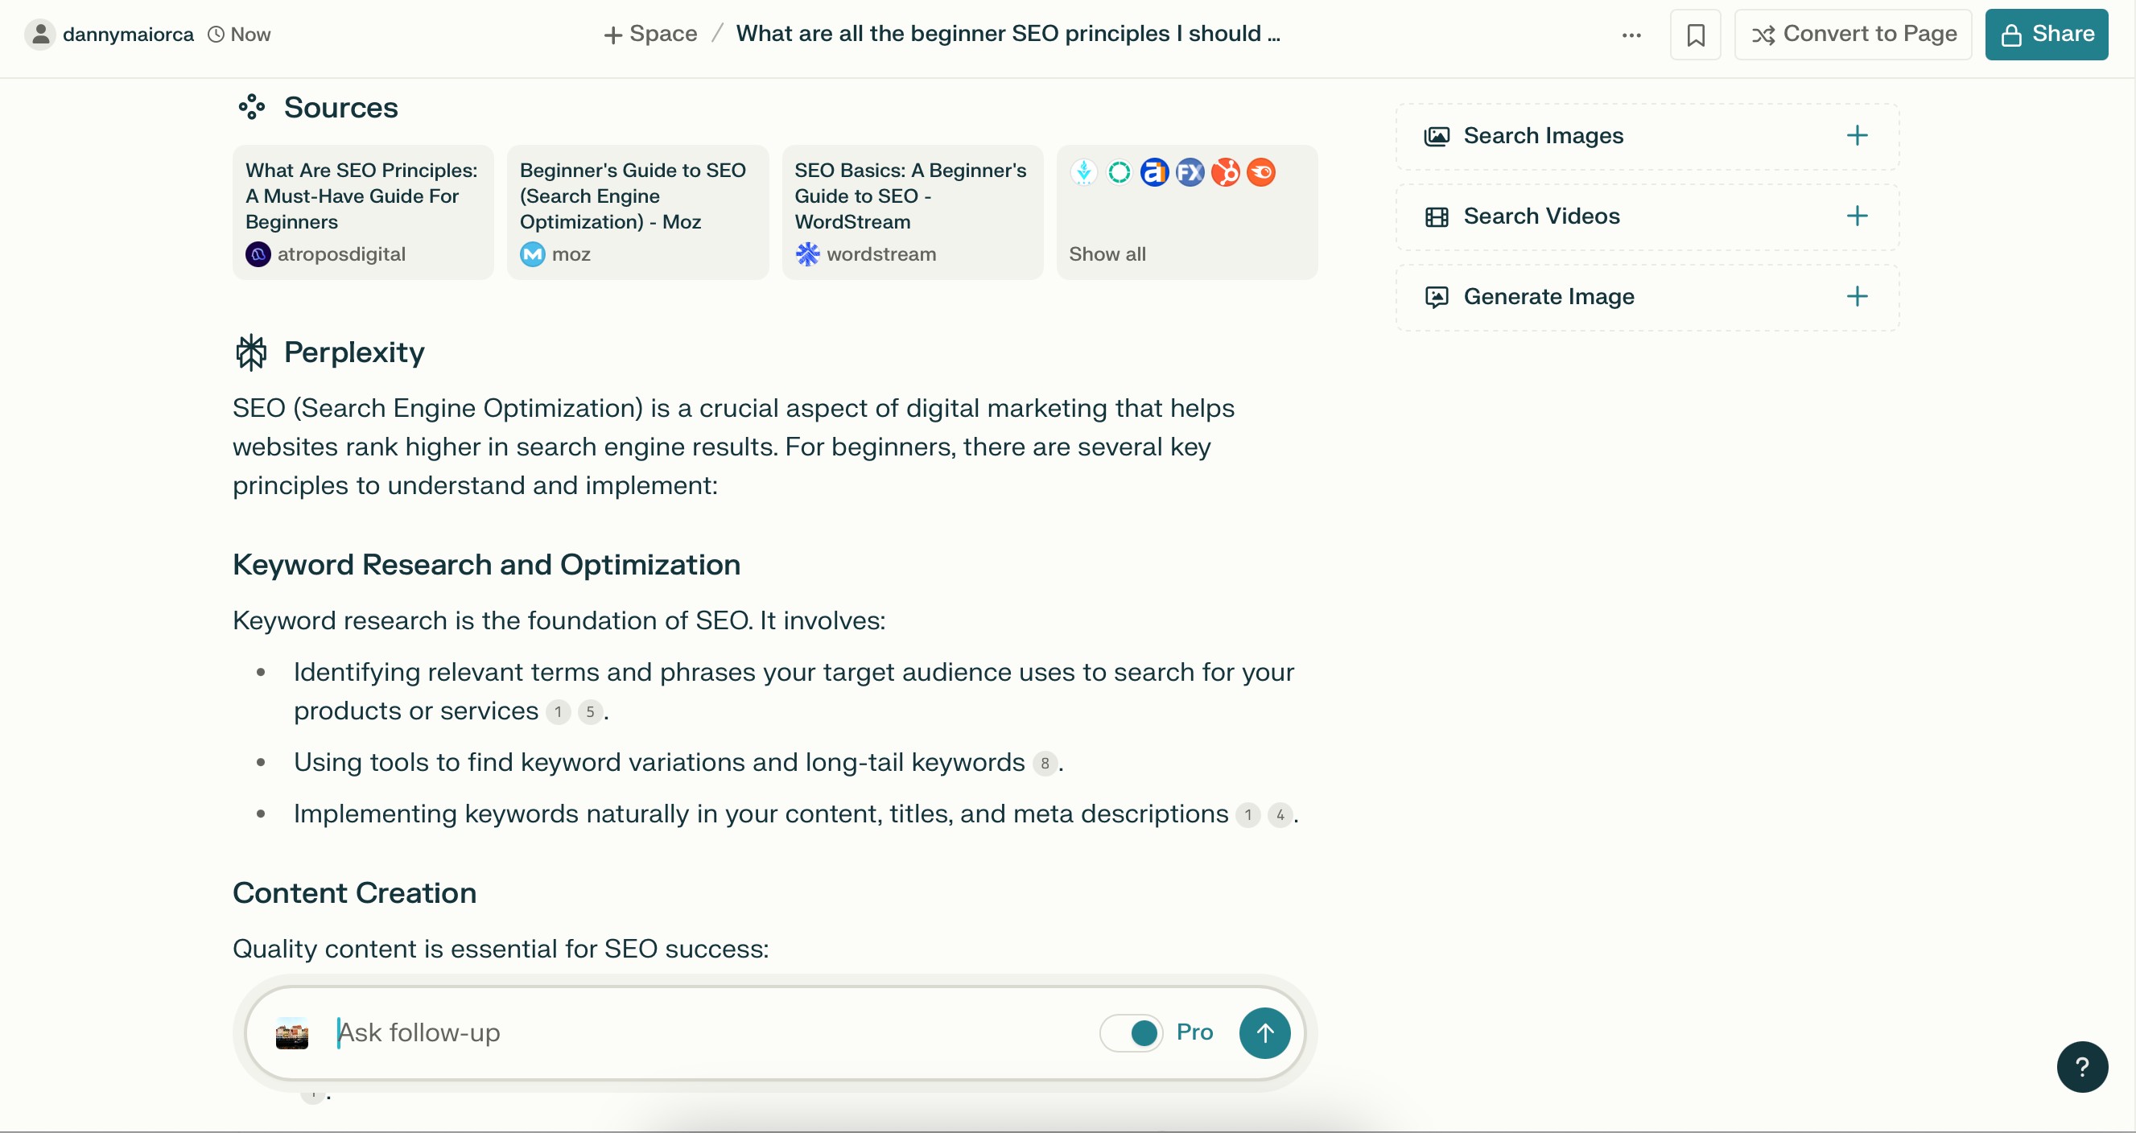Viewport: 2136px width, 1133px height.
Task: Click the focus thumbnail in follow-up box
Action: coord(292,1033)
